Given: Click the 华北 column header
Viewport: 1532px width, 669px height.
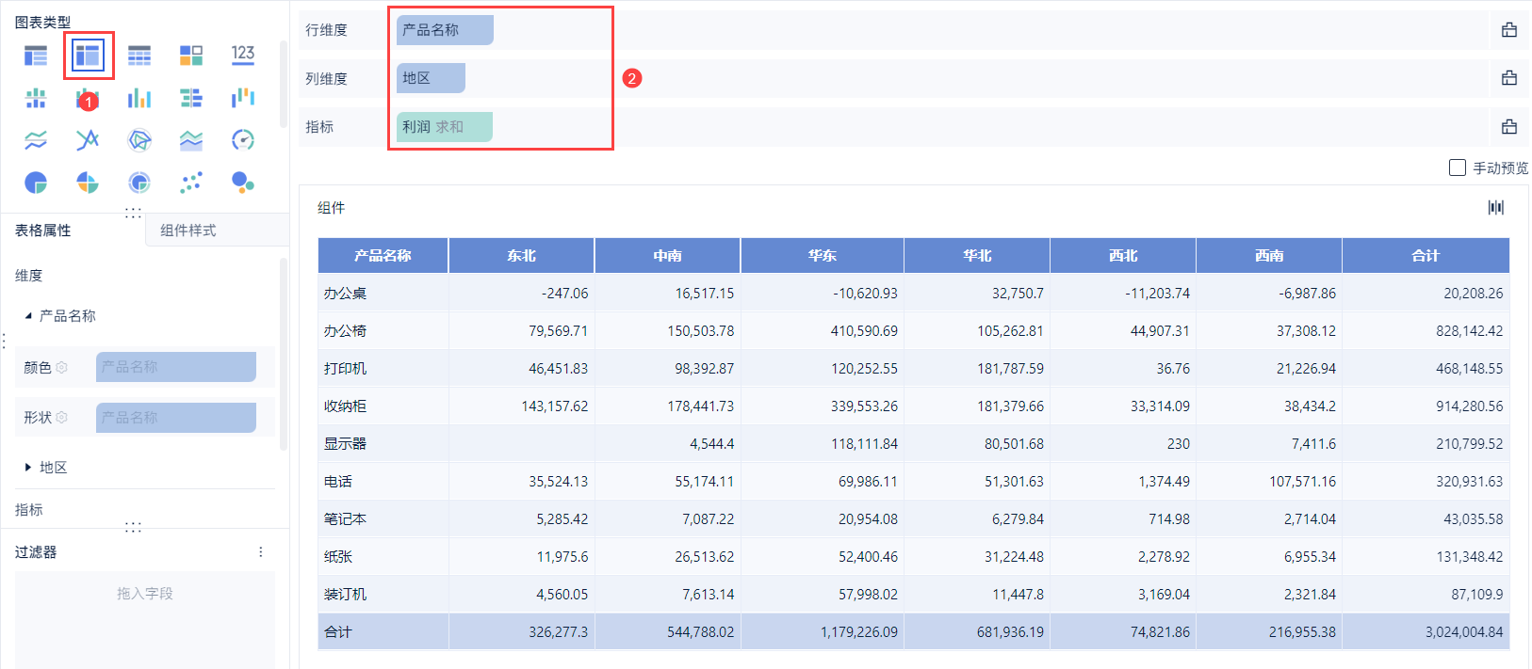Looking at the screenshot, I should (x=977, y=255).
